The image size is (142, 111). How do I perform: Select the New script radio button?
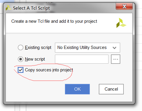[21, 59]
